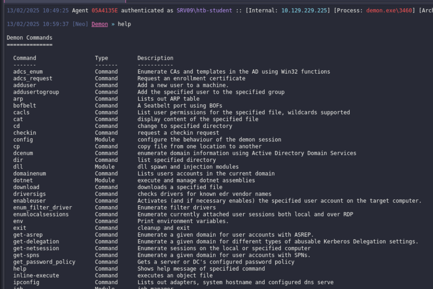Click the agent ID 05A4135E
The width and height of the screenshot is (433, 289).
click(x=105, y=11)
